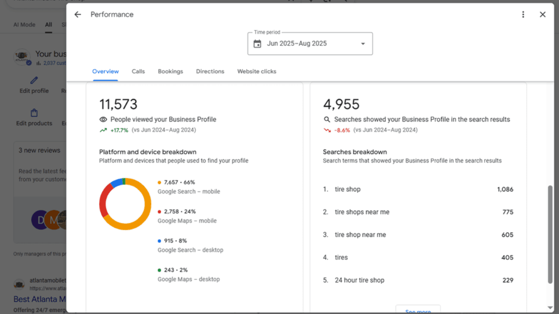Select the Bookings tab
This screenshot has height=314, width=559.
[x=170, y=71]
